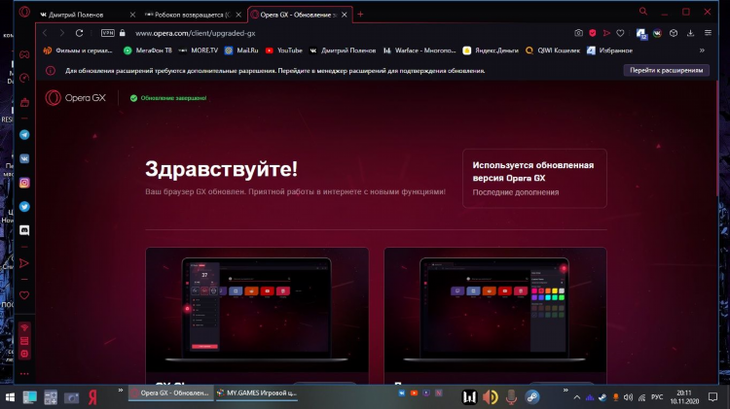730x409 pixels.
Task: Close the Робокоп возвращается tab
Action: point(238,15)
